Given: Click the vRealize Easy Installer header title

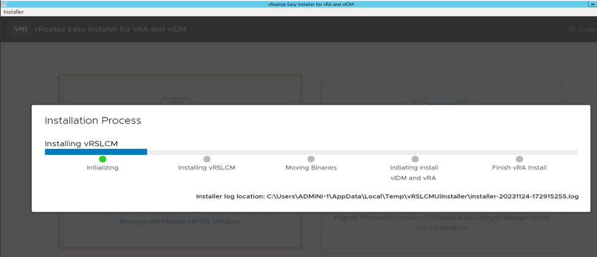Looking at the screenshot, I should click(x=110, y=29).
